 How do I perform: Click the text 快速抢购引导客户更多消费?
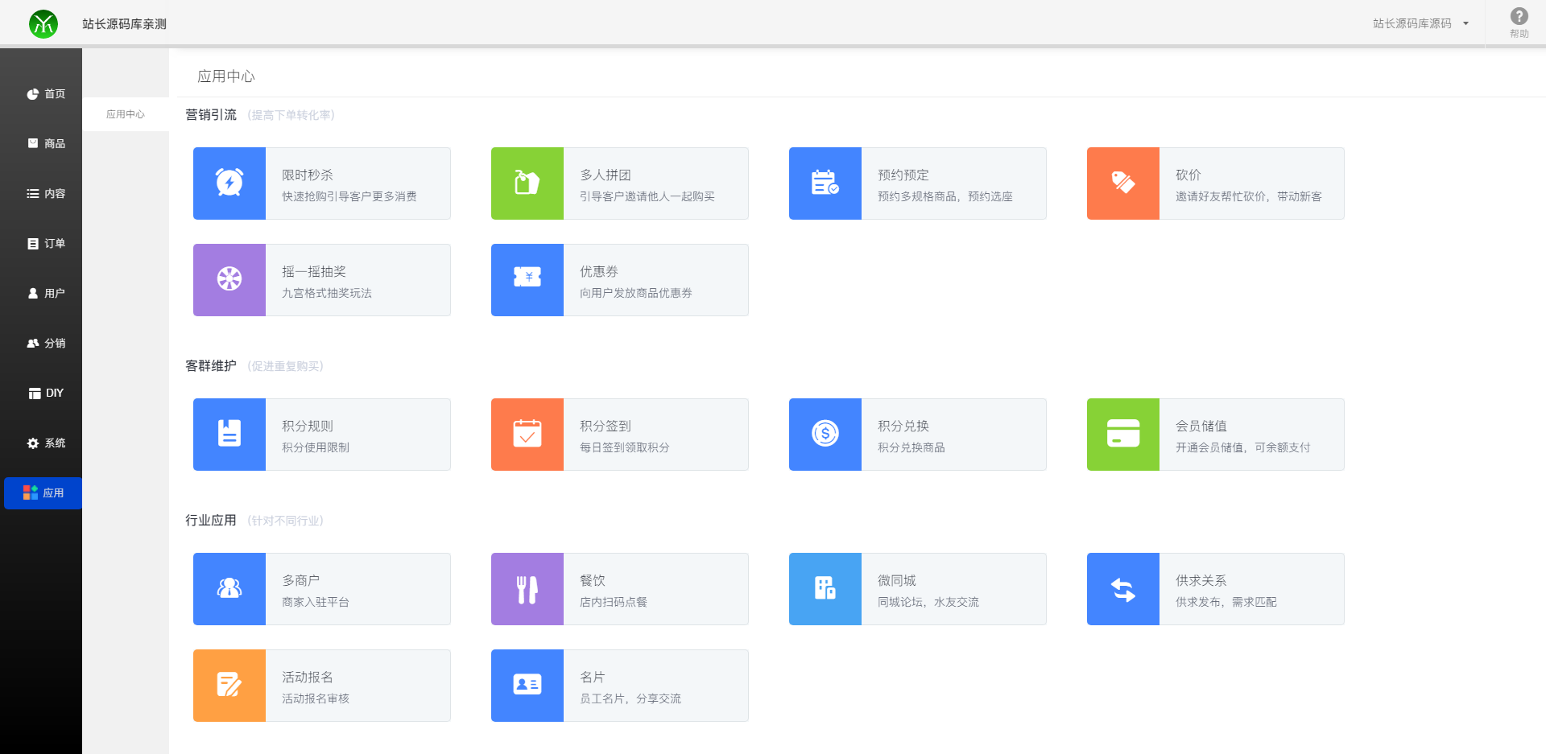[x=349, y=196]
